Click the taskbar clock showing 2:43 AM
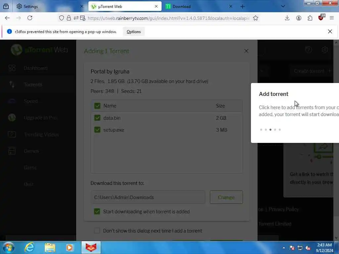 point(324,248)
